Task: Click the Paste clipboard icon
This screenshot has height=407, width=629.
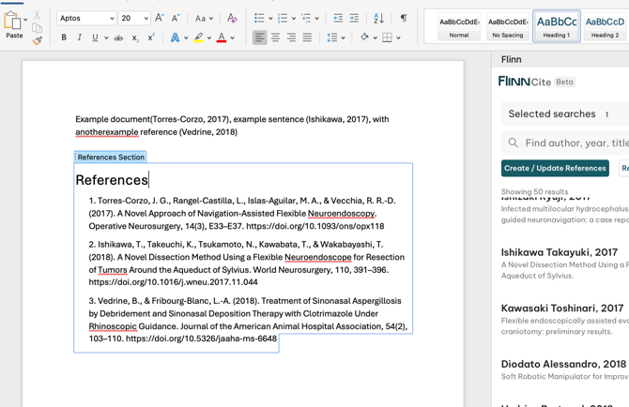Action: (14, 22)
